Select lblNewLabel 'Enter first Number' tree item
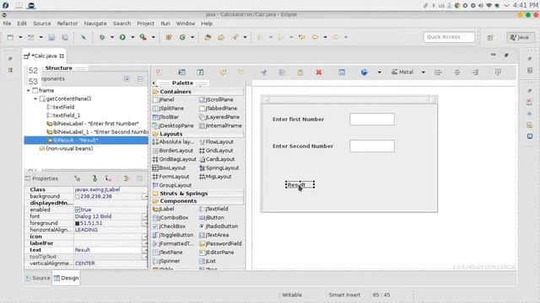540x303 pixels. pos(92,124)
